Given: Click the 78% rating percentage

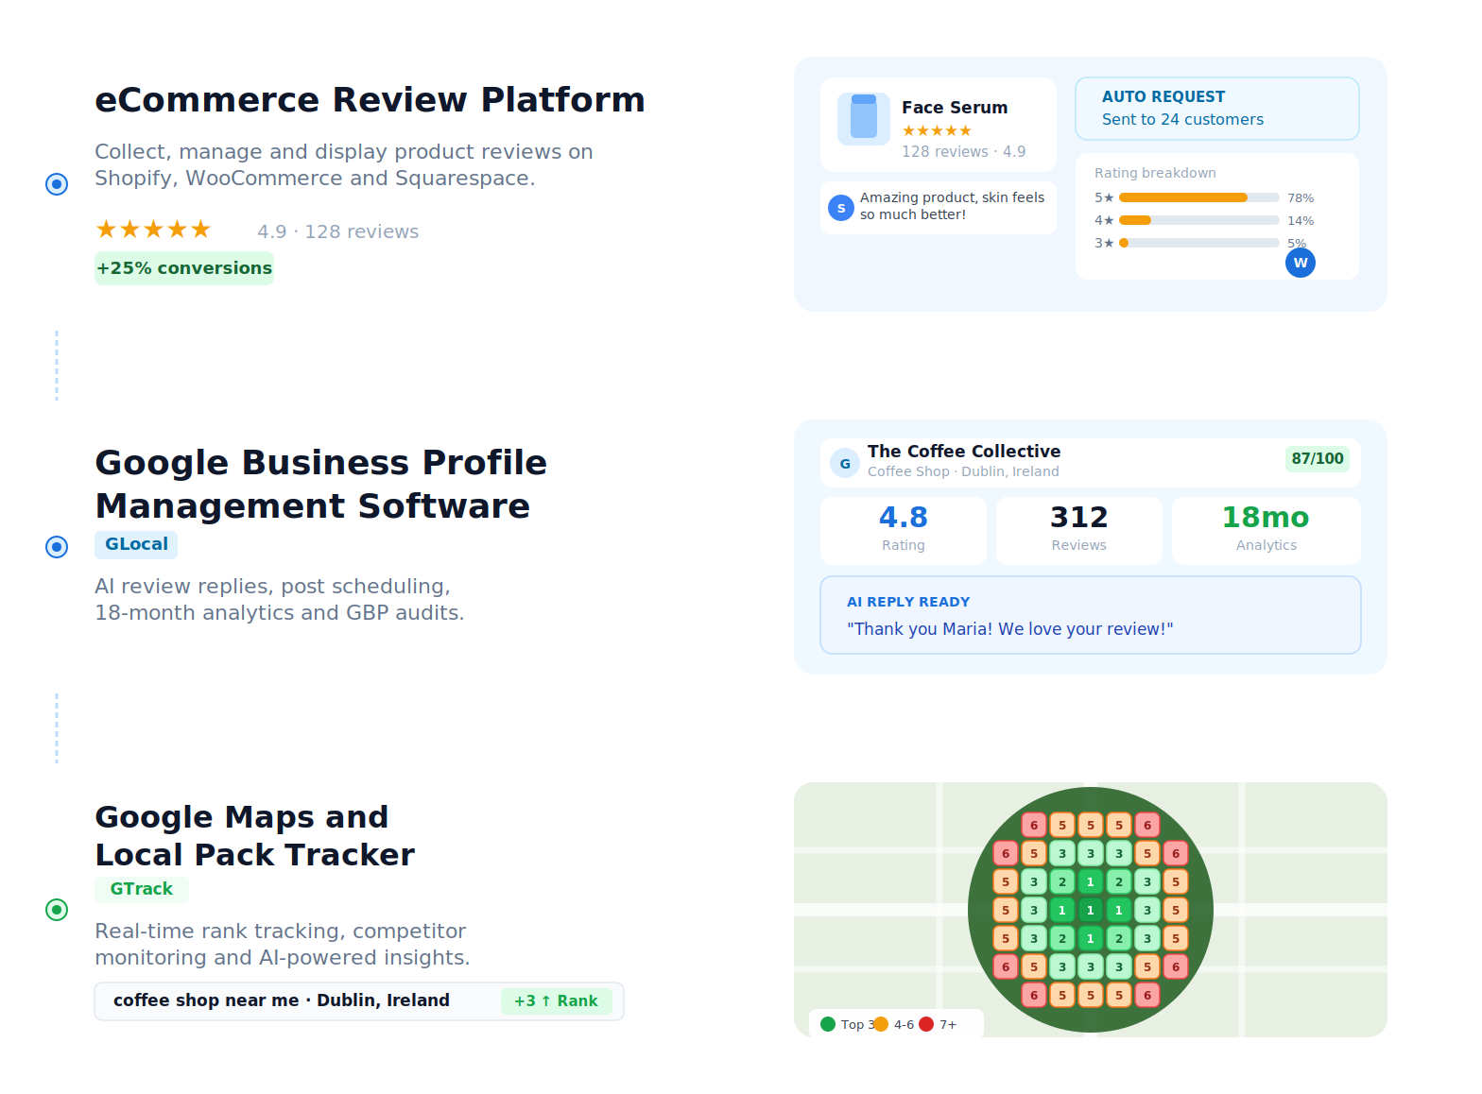Looking at the screenshot, I should tap(1301, 197).
